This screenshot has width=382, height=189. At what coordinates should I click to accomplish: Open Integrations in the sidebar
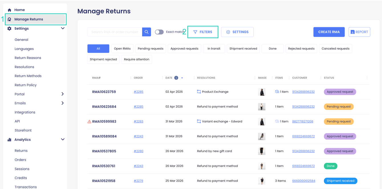[25, 112]
